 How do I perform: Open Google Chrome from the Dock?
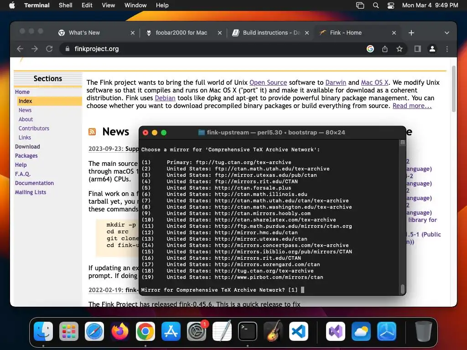[x=145, y=331]
